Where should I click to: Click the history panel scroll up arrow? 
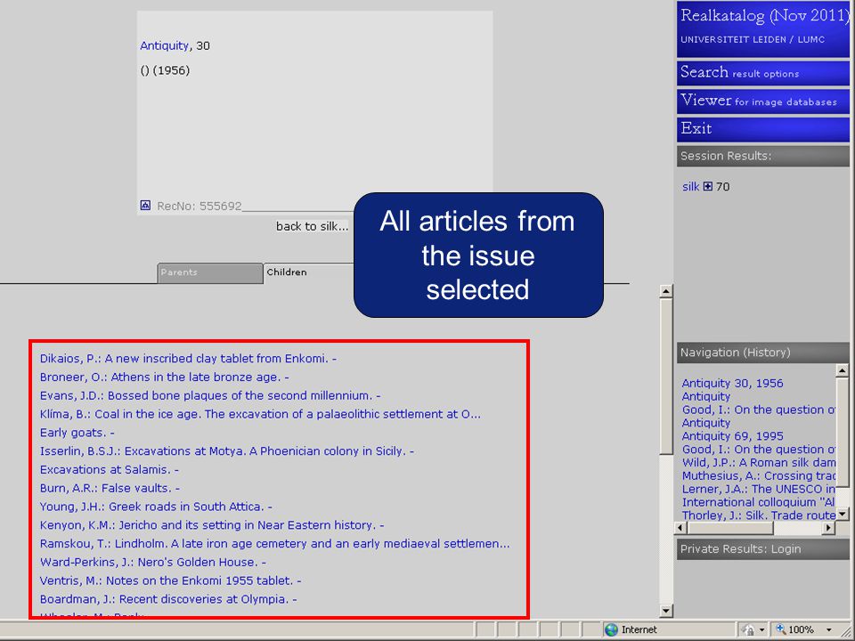coord(842,370)
